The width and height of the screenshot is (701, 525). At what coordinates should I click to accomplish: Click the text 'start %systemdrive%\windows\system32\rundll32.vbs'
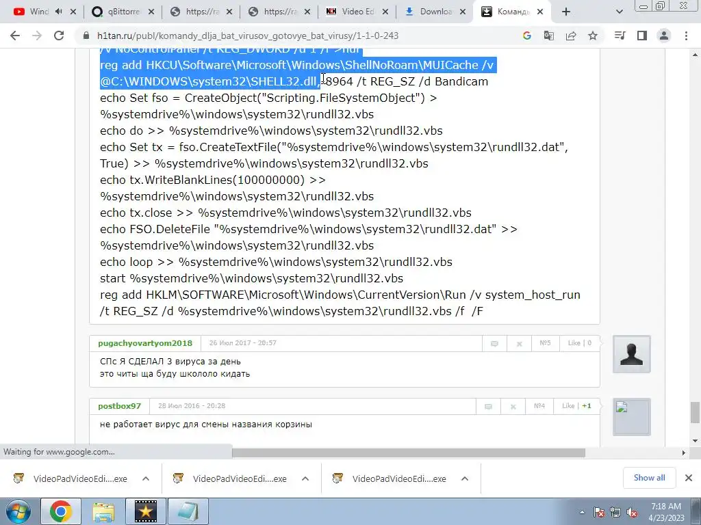pos(252,279)
